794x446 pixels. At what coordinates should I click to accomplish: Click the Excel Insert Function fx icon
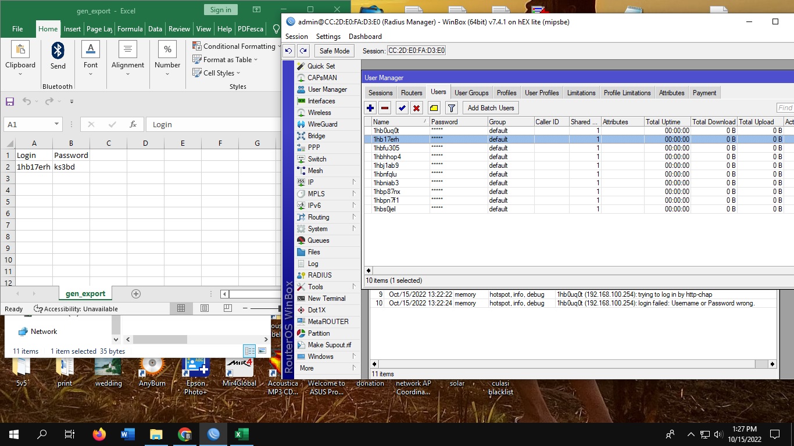point(133,124)
